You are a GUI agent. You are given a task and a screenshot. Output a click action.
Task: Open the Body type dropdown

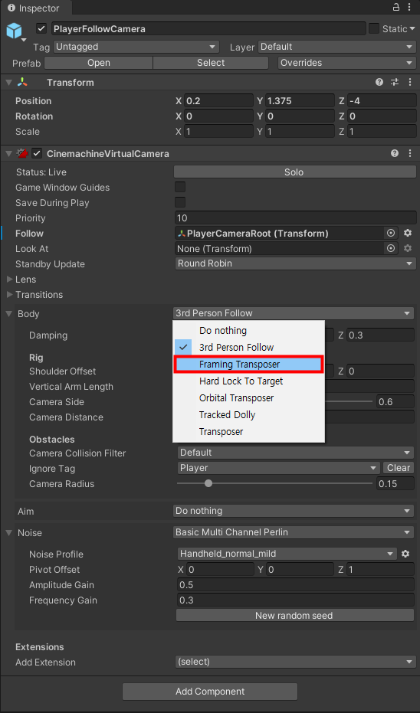tap(294, 313)
